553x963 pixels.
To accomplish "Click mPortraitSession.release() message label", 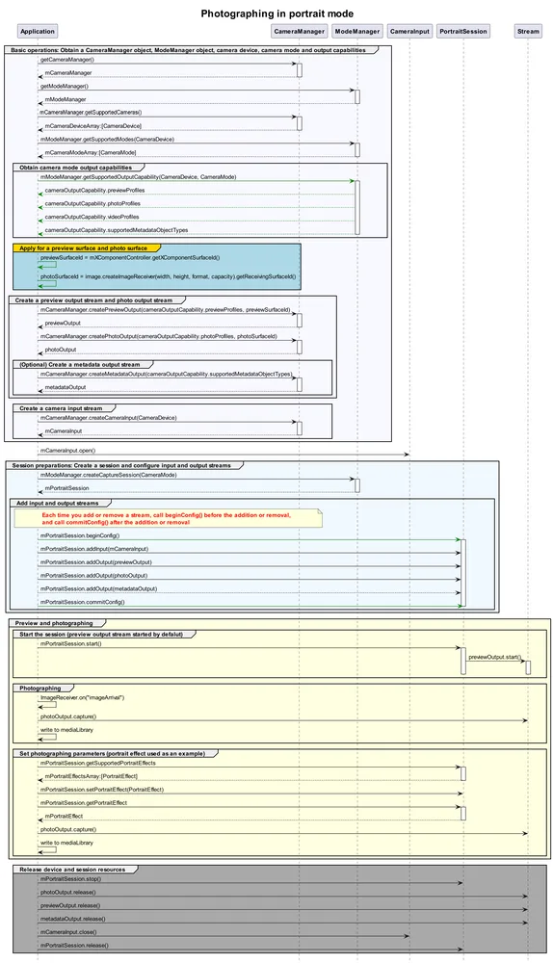I will pos(74,946).
